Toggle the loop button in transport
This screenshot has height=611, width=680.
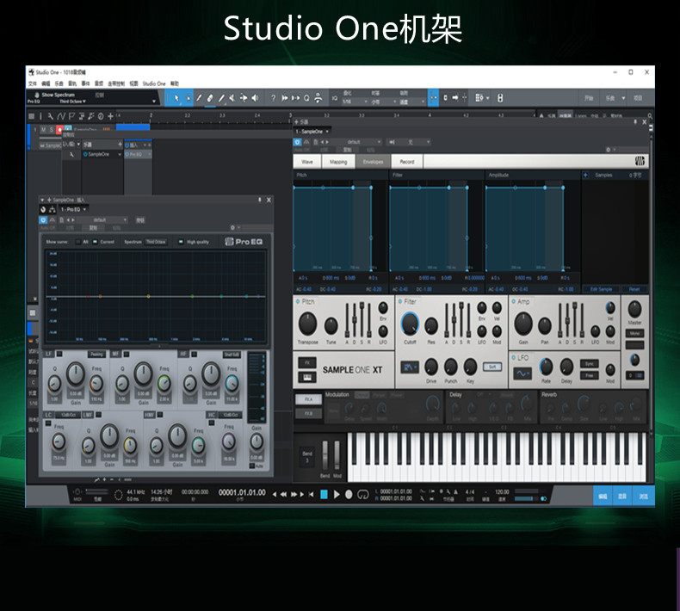tap(363, 495)
